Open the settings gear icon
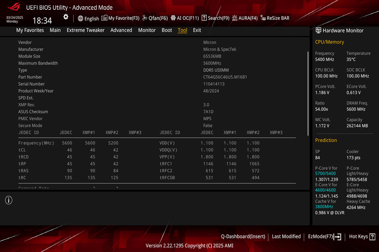 pos(66,17)
